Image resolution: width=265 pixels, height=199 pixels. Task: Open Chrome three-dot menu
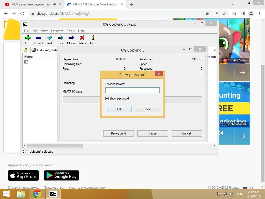(259, 13)
